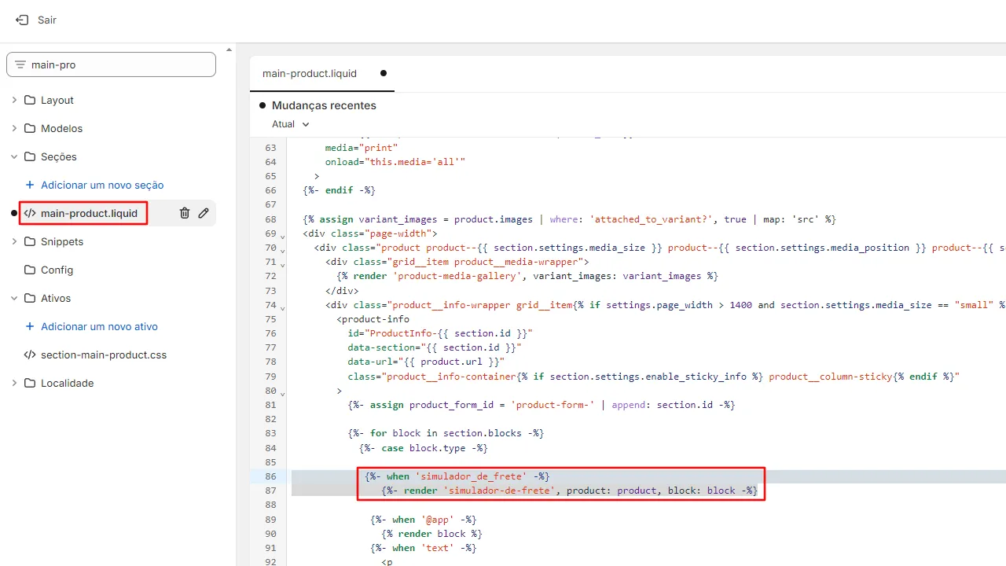Click the code icon of section-main-product.css
Screen dimensions: 1006x566
[30, 355]
